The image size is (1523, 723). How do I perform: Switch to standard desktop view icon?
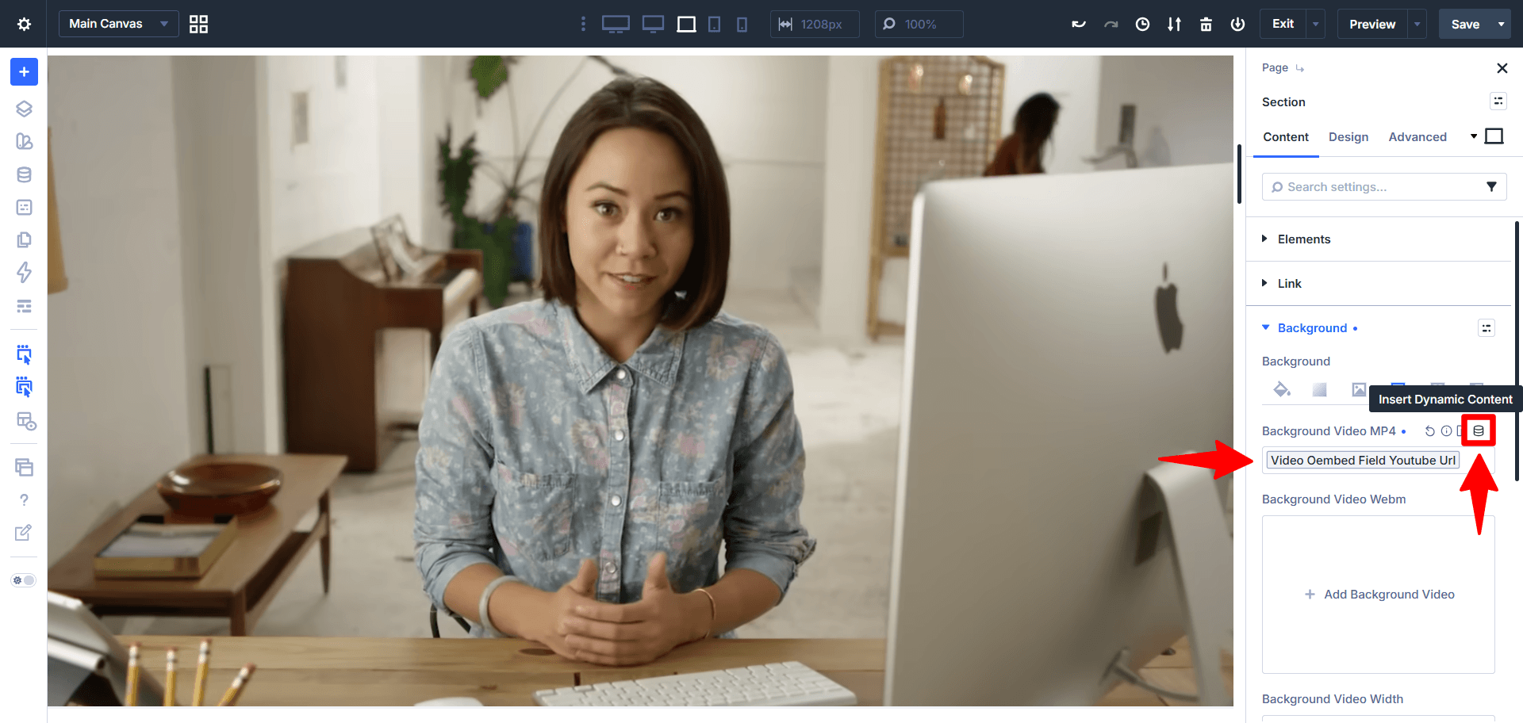tap(653, 24)
